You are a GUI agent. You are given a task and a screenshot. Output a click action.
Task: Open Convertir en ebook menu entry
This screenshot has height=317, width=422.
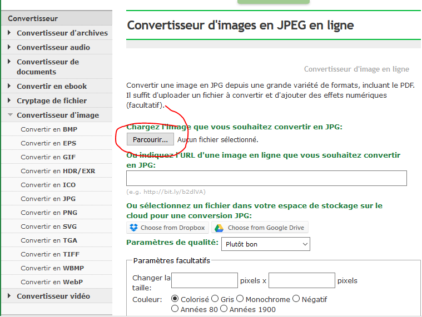(x=52, y=86)
